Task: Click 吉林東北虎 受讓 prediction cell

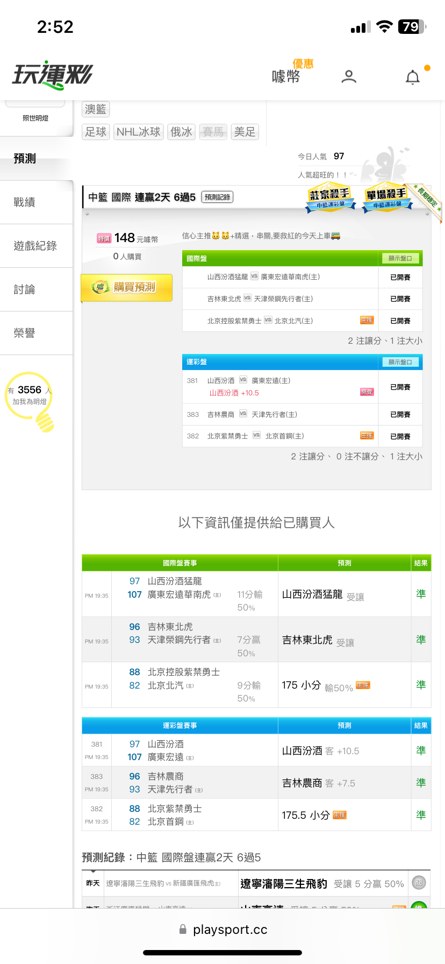Action: click(x=344, y=640)
